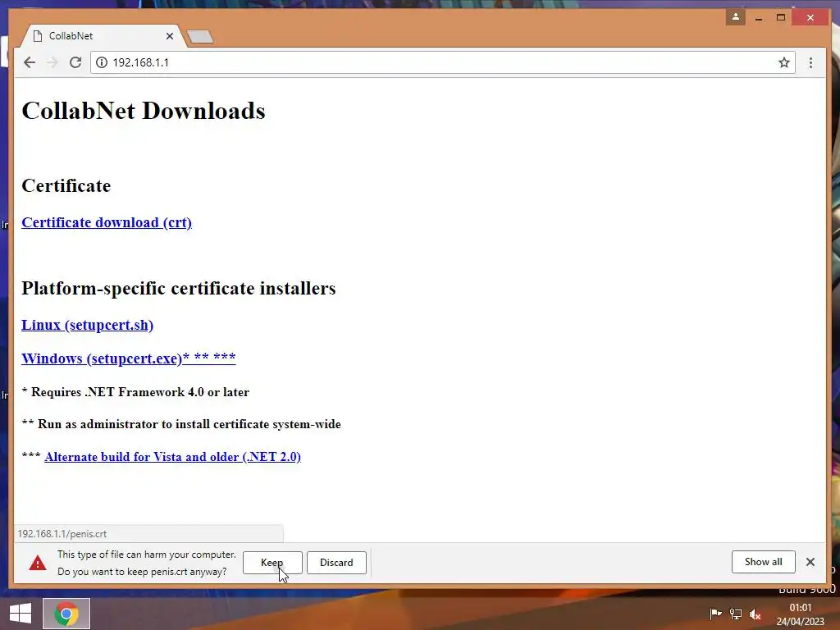Viewport: 840px width, 630px height.
Task: Open network icon in system tray
Action: pyautogui.click(x=736, y=614)
